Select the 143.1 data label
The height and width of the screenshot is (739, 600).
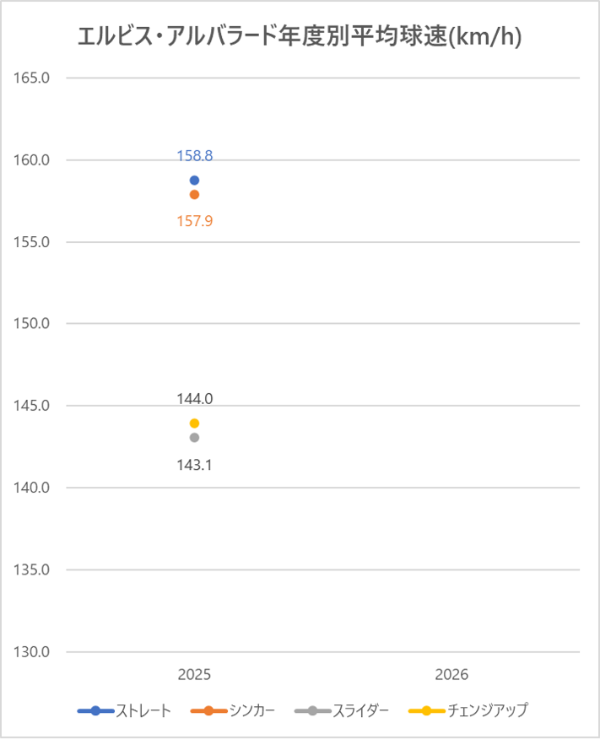coord(194,465)
